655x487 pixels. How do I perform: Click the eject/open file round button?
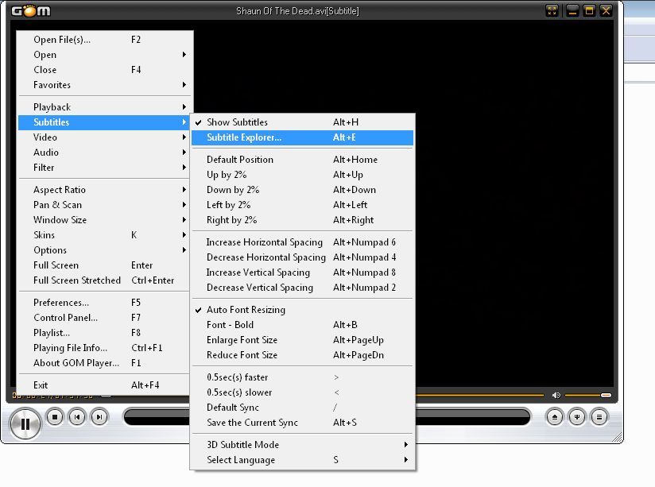pos(555,417)
